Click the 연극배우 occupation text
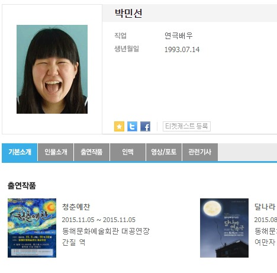277x273 pixels. [179, 36]
